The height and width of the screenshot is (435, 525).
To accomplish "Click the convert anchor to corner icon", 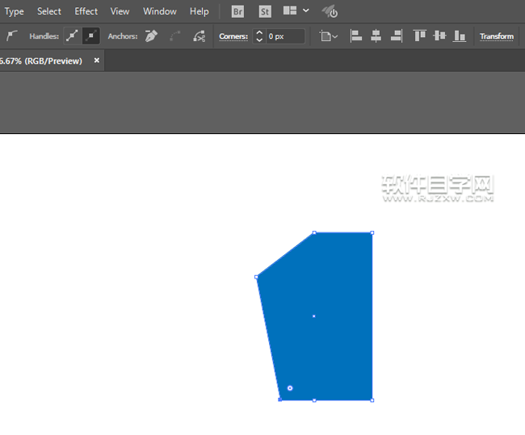I will pos(12,36).
